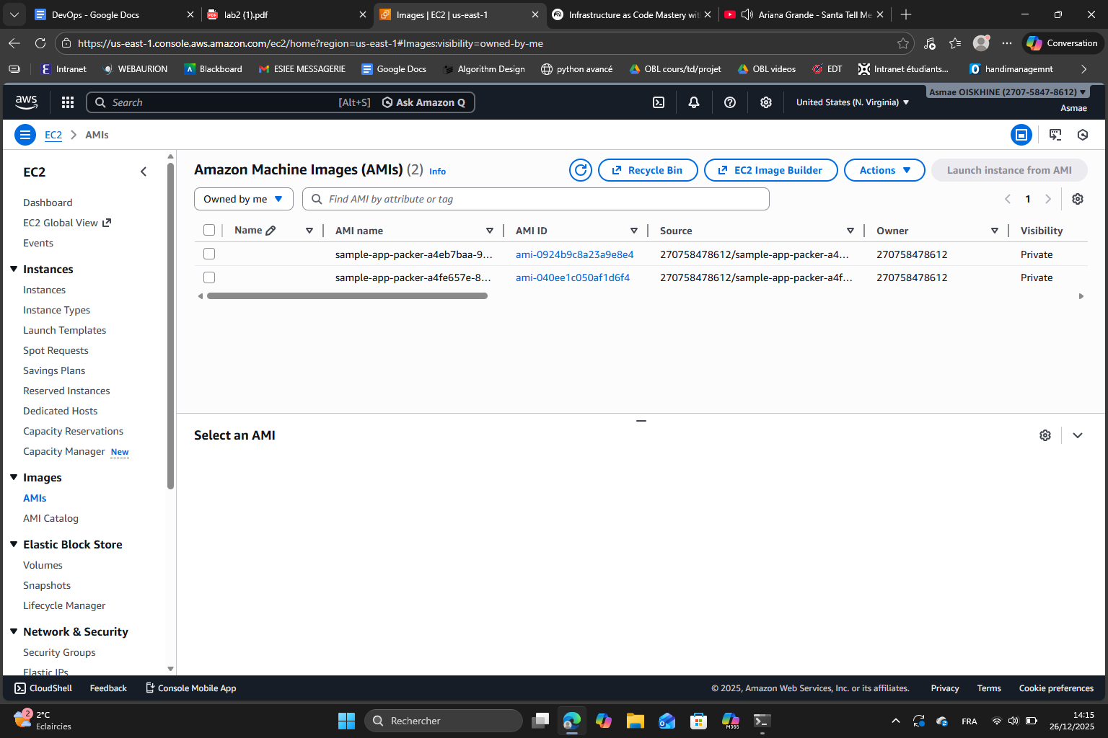Toggle the hamburger navigation menu

(25, 135)
